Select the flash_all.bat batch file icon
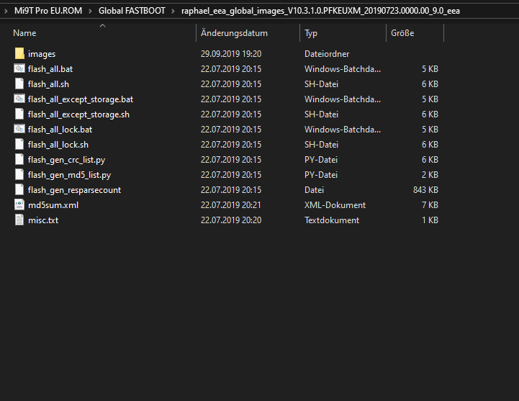 tap(19, 68)
